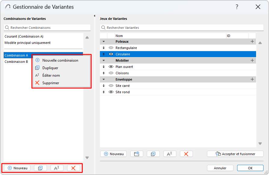Add variant to Poteaux set with plus
The width and height of the screenshot is (269, 175).
pos(252,41)
